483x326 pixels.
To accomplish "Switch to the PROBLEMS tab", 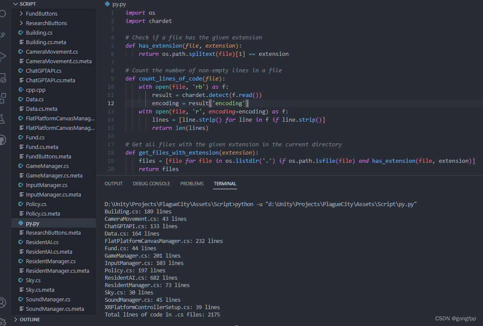I will point(192,183).
